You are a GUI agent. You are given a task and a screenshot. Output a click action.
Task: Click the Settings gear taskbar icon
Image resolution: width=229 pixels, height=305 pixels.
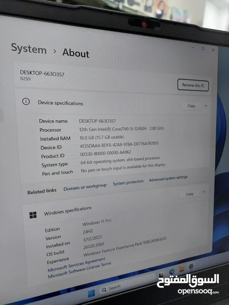coord(191,266)
